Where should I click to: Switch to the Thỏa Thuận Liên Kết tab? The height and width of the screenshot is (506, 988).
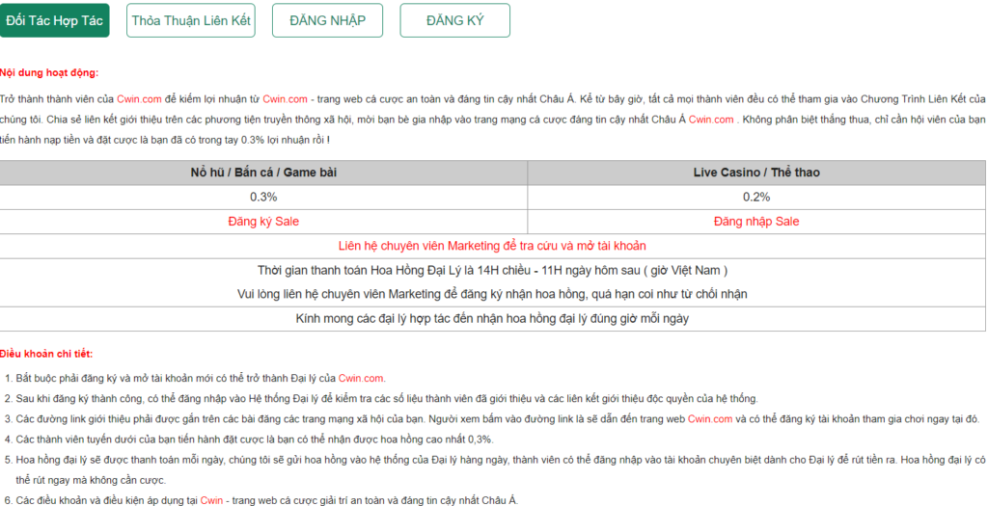click(x=191, y=20)
